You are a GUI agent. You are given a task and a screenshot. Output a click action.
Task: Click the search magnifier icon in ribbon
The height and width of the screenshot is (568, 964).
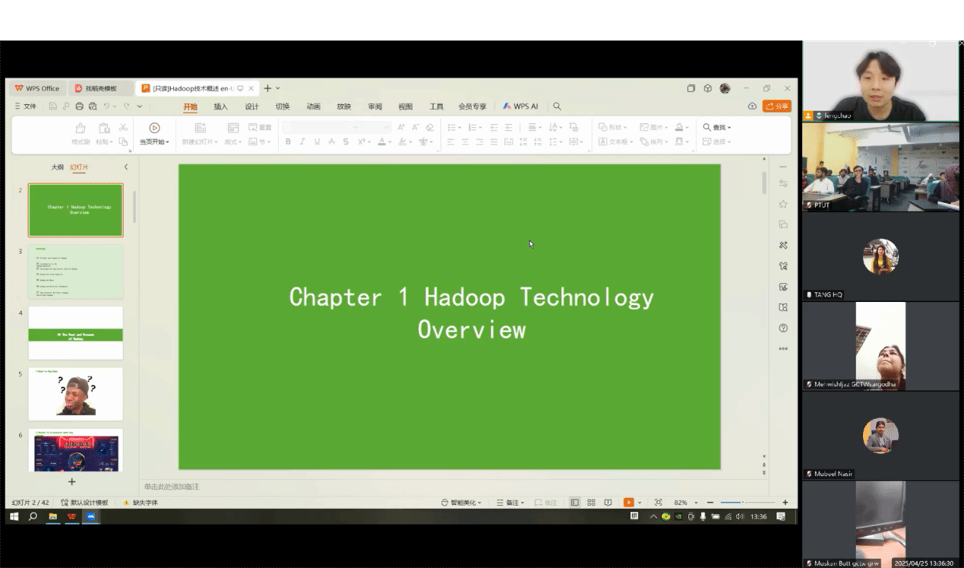pos(557,106)
